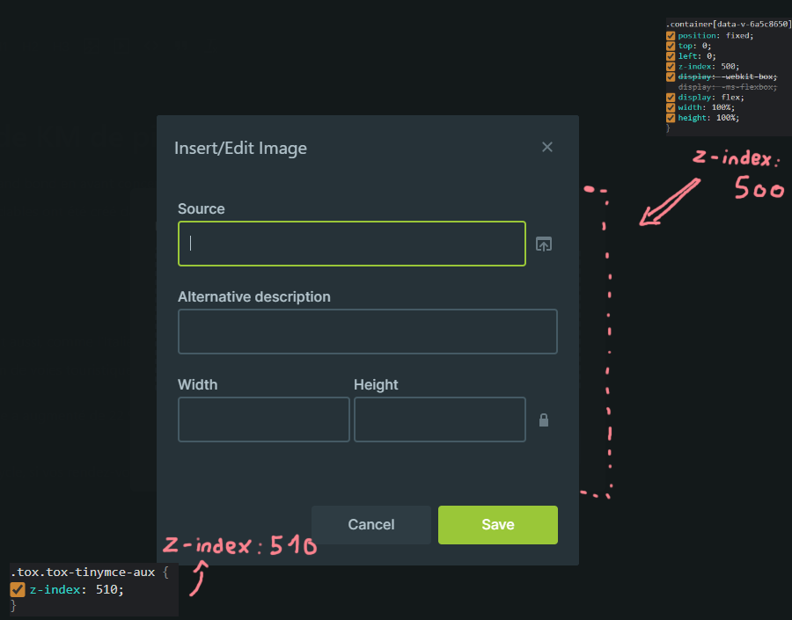This screenshot has height=620, width=792.
Task: Uncheck z-index: 500 in the container rule
Action: point(671,66)
